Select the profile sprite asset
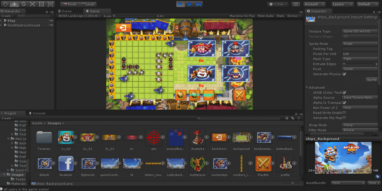The image size is (382, 191). tap(285, 164)
